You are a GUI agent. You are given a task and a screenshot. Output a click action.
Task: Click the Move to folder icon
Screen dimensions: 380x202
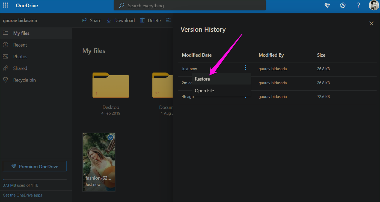pyautogui.click(x=169, y=20)
